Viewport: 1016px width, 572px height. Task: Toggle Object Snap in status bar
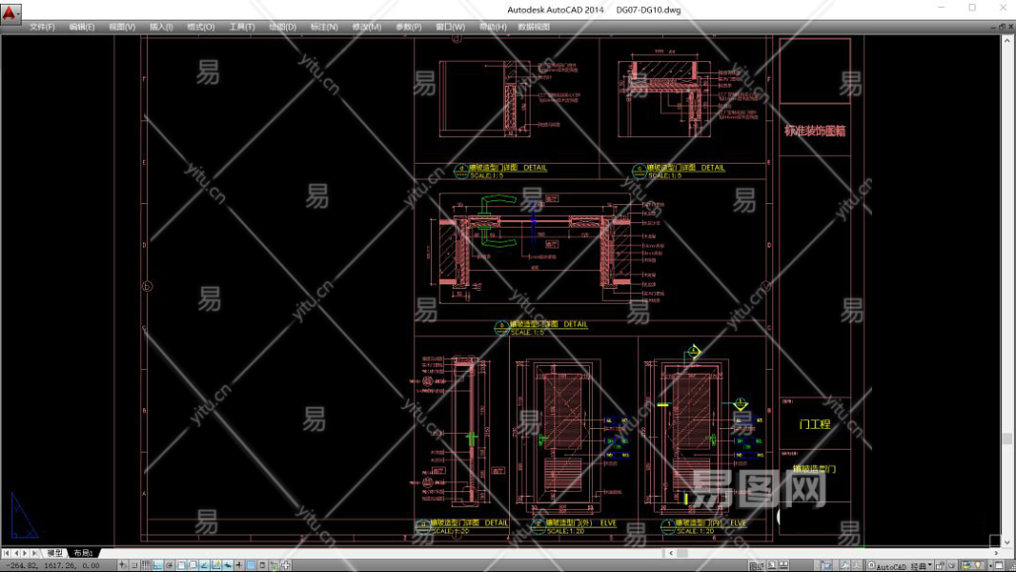[x=181, y=565]
